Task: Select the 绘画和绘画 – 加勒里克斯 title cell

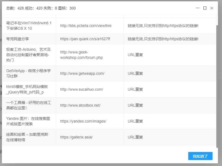Action: click(29, 137)
